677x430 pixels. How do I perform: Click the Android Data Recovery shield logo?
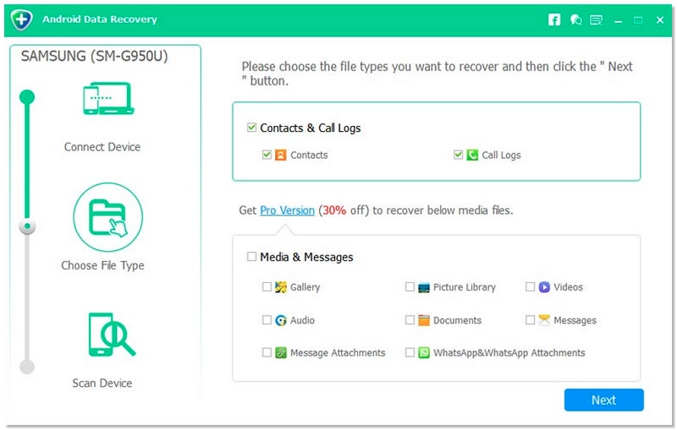(x=23, y=19)
